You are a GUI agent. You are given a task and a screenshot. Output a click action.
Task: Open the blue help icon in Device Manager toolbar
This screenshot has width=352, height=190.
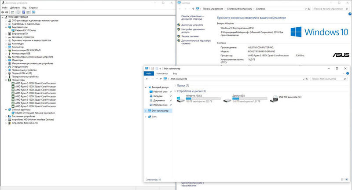pyautogui.click(x=24, y=12)
